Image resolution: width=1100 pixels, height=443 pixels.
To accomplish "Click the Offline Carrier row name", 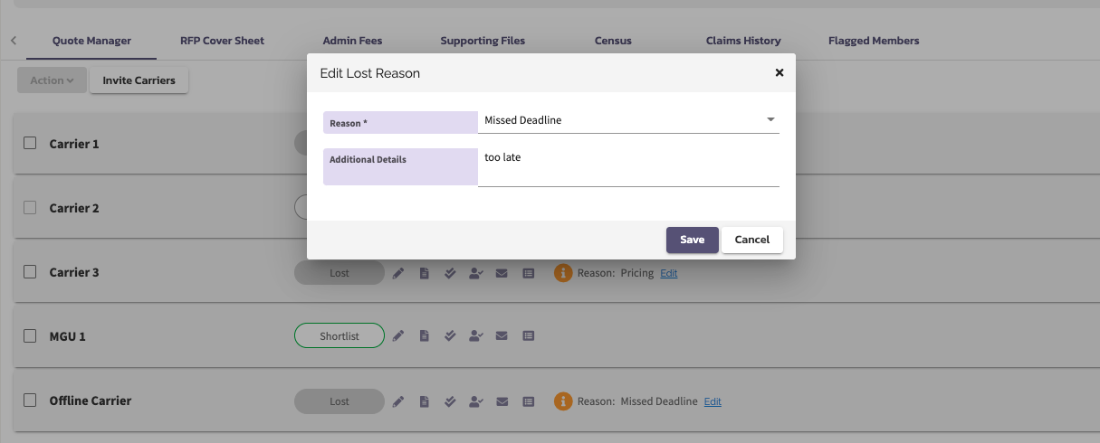I will 91,401.
